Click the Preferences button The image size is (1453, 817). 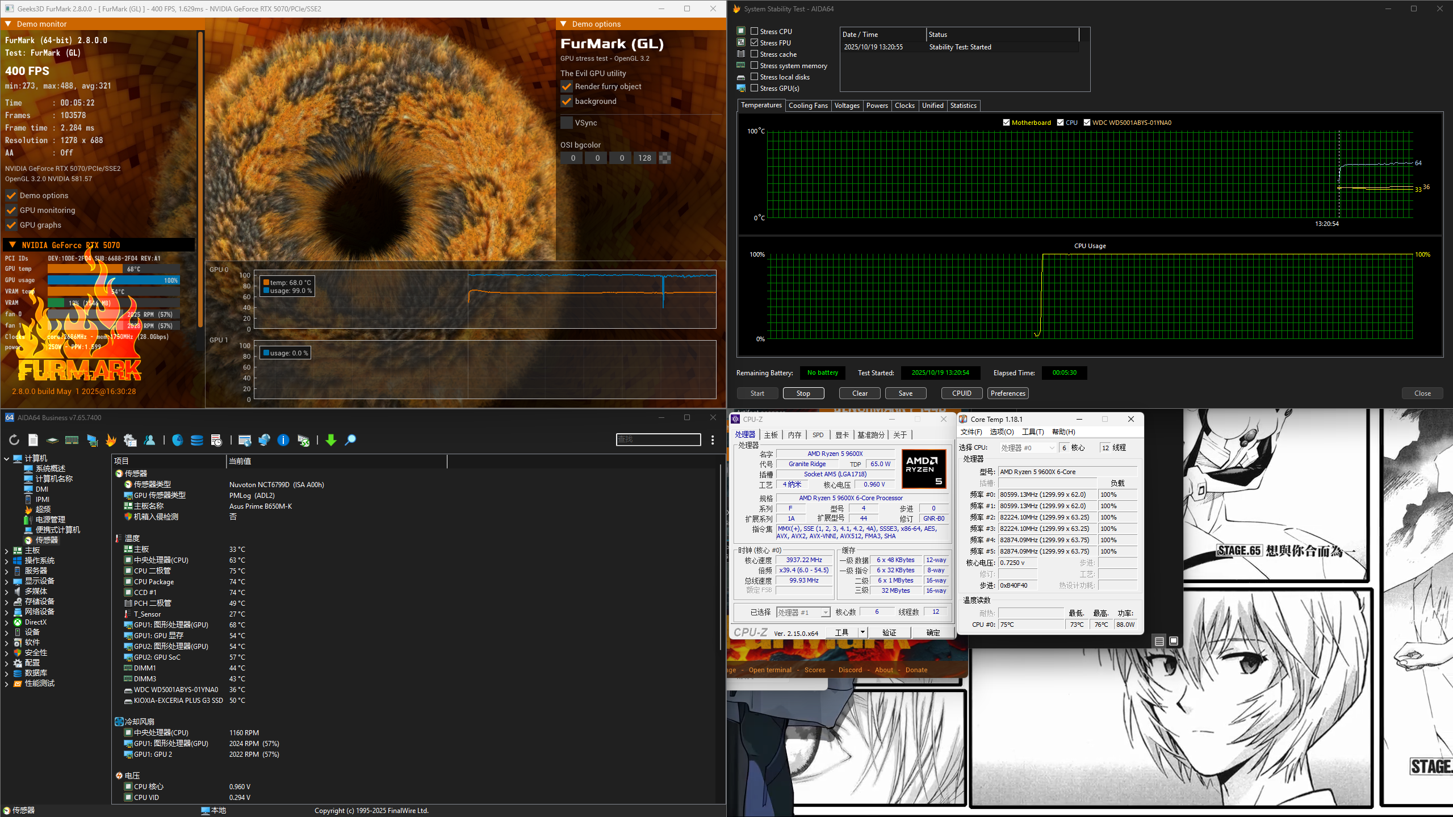(1007, 393)
